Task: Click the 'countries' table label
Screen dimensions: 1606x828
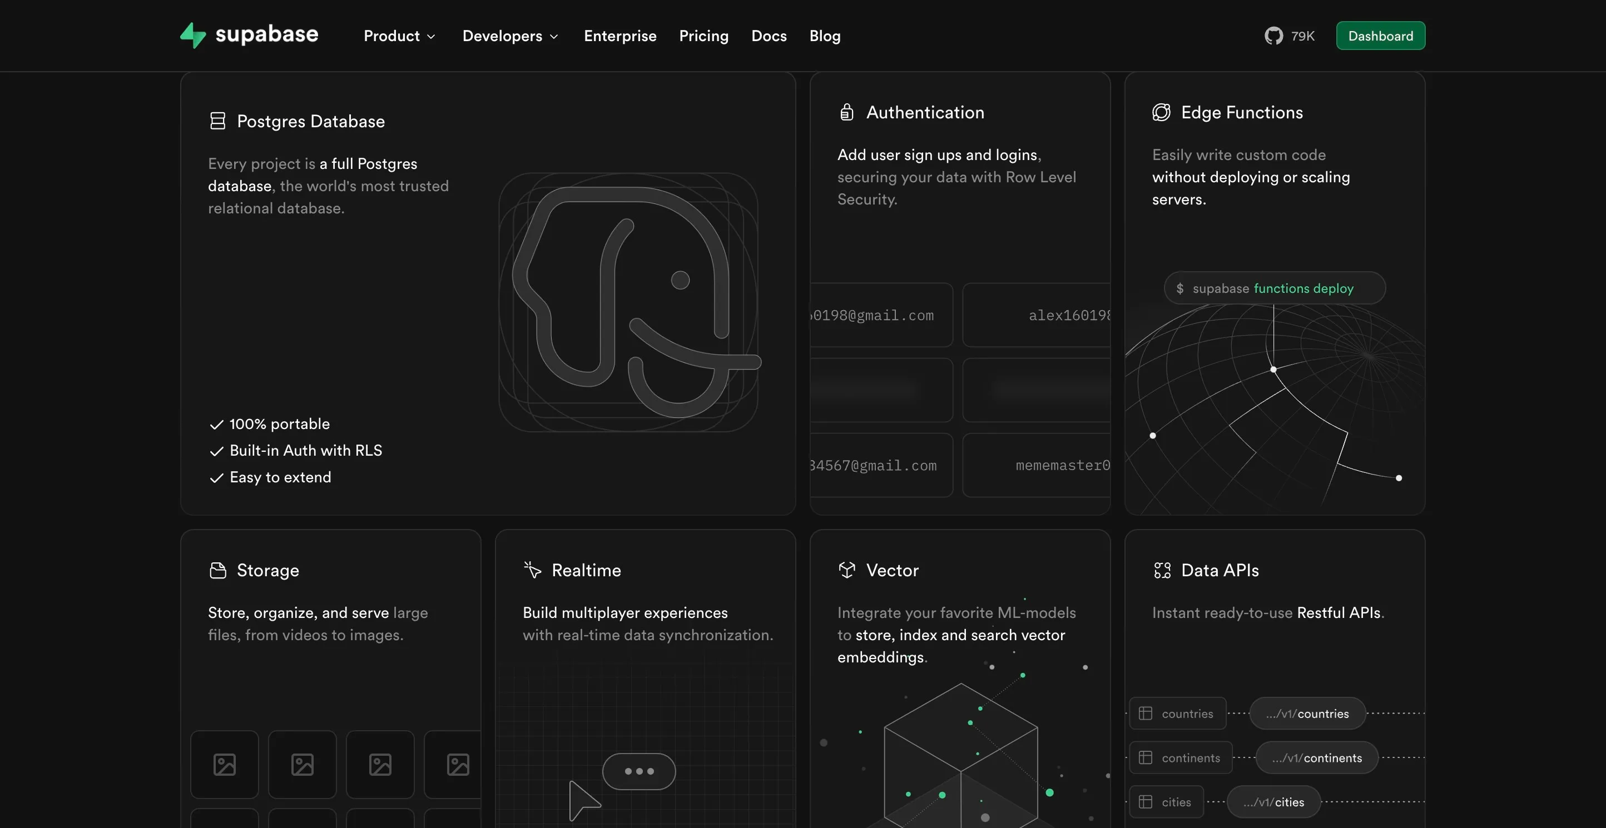Action: pos(1187,714)
